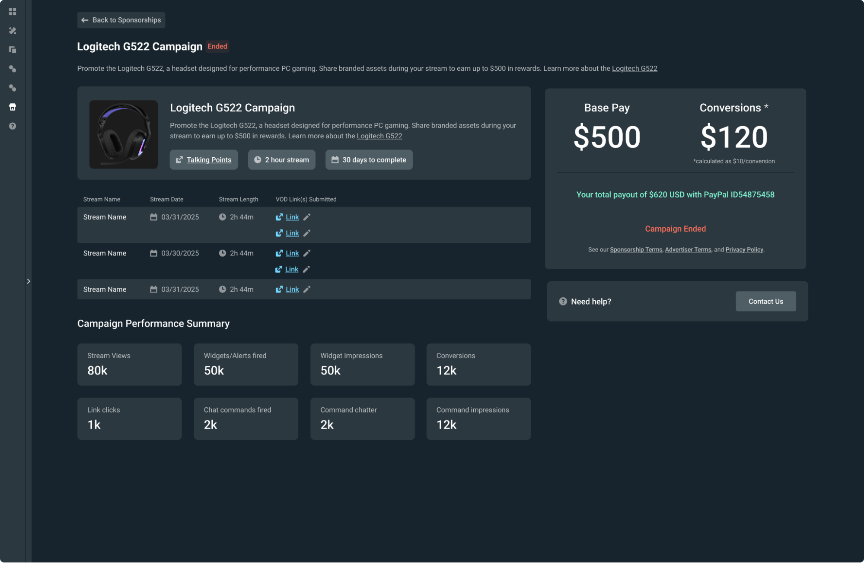Viewport: 864px width, 563px height.
Task: Click the total payout of $620 USD message
Action: (x=675, y=195)
